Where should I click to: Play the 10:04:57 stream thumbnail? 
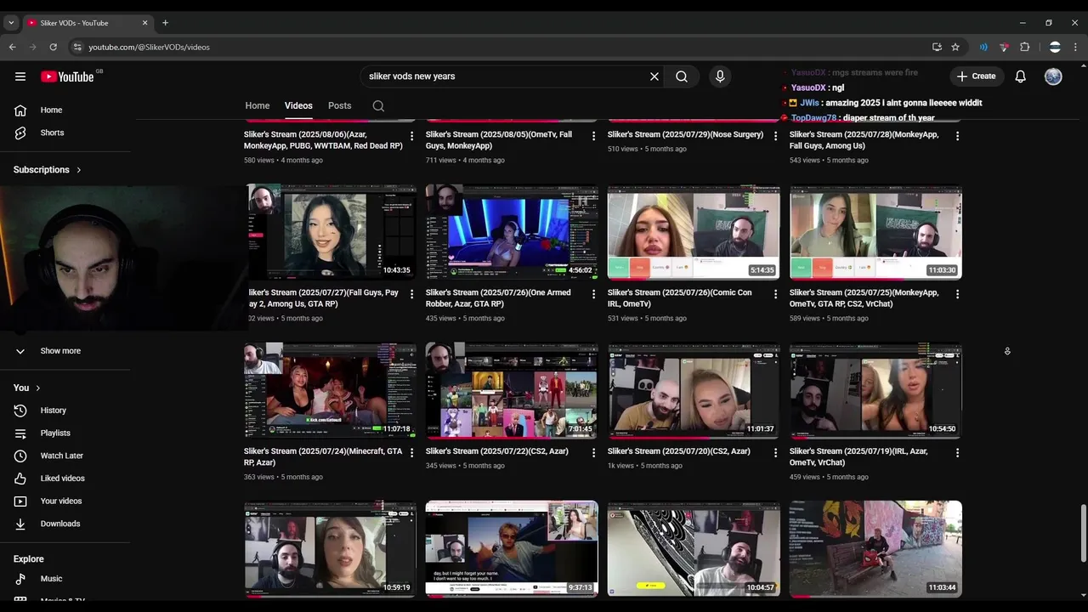click(694, 549)
